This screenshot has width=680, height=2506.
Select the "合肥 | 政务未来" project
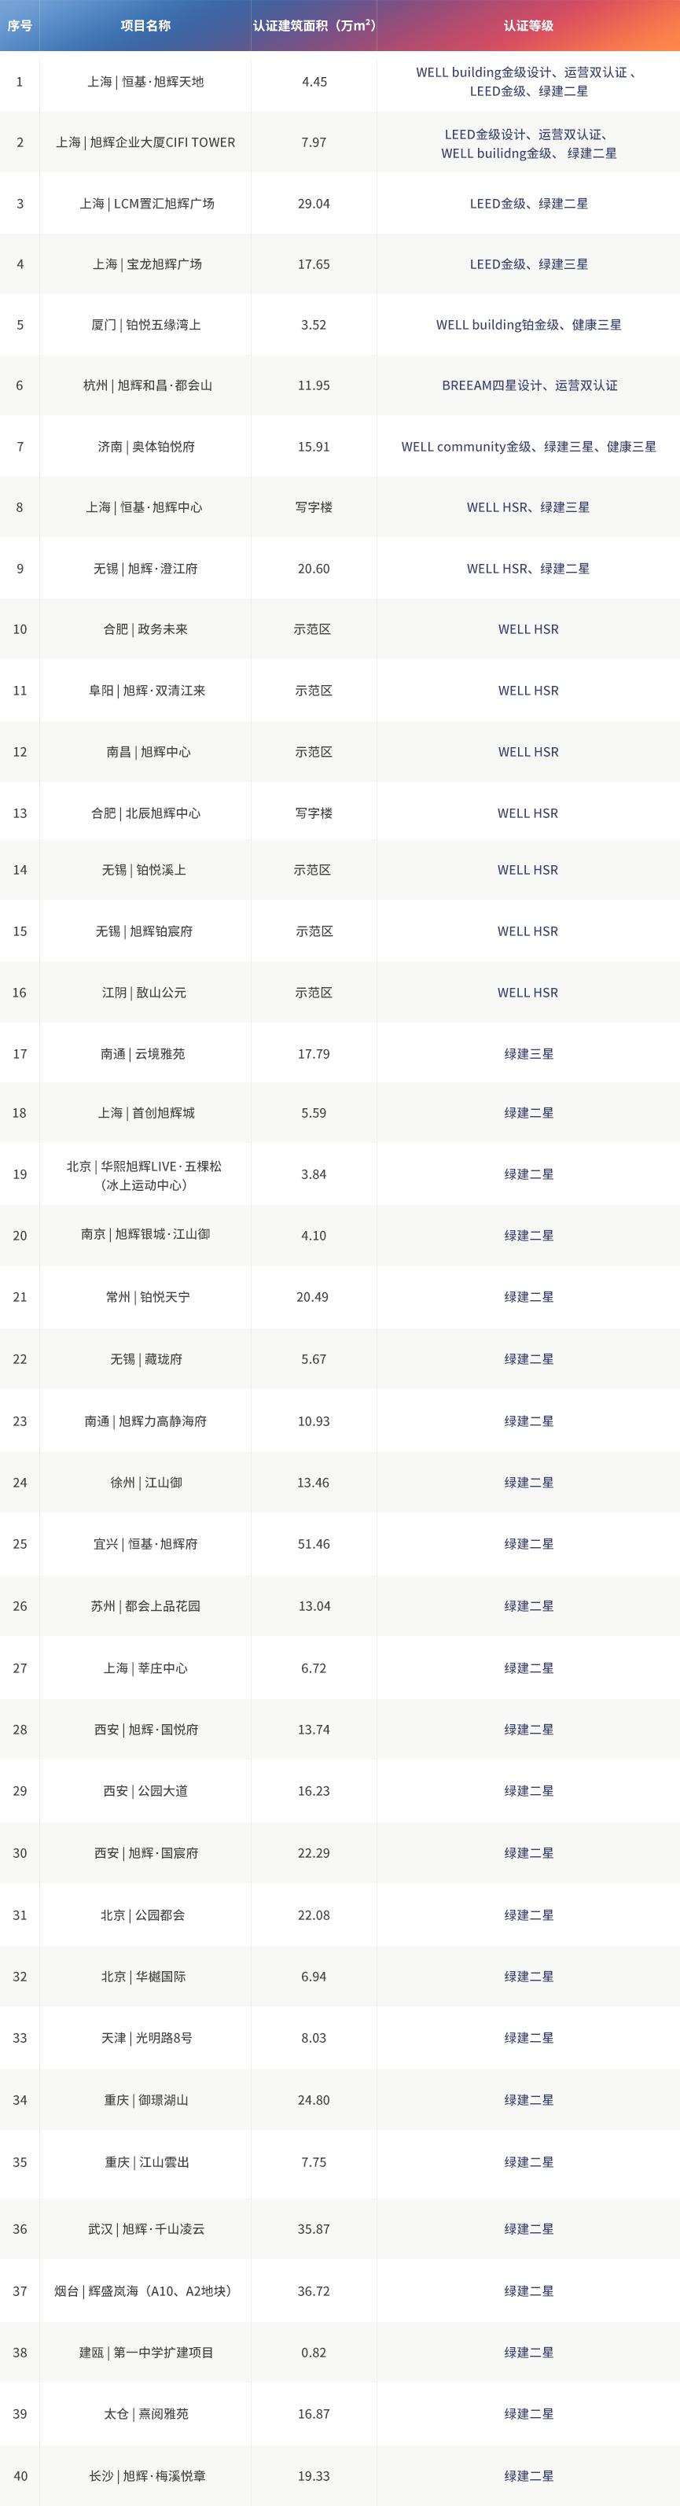click(x=145, y=629)
